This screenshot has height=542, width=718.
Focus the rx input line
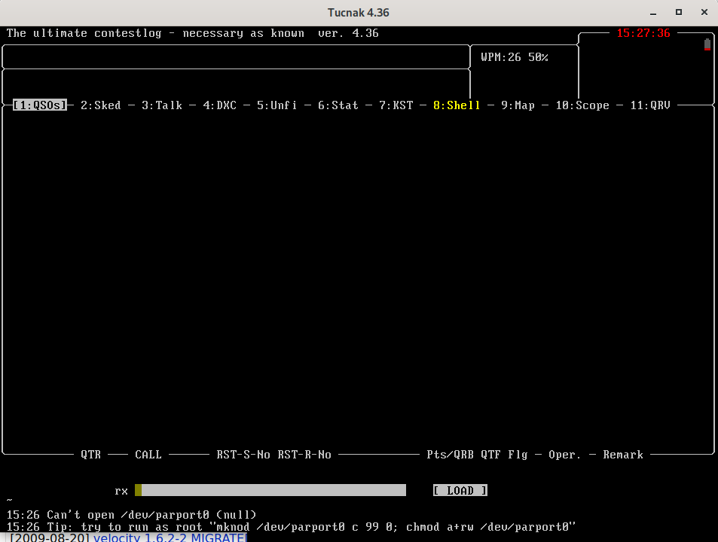270,490
